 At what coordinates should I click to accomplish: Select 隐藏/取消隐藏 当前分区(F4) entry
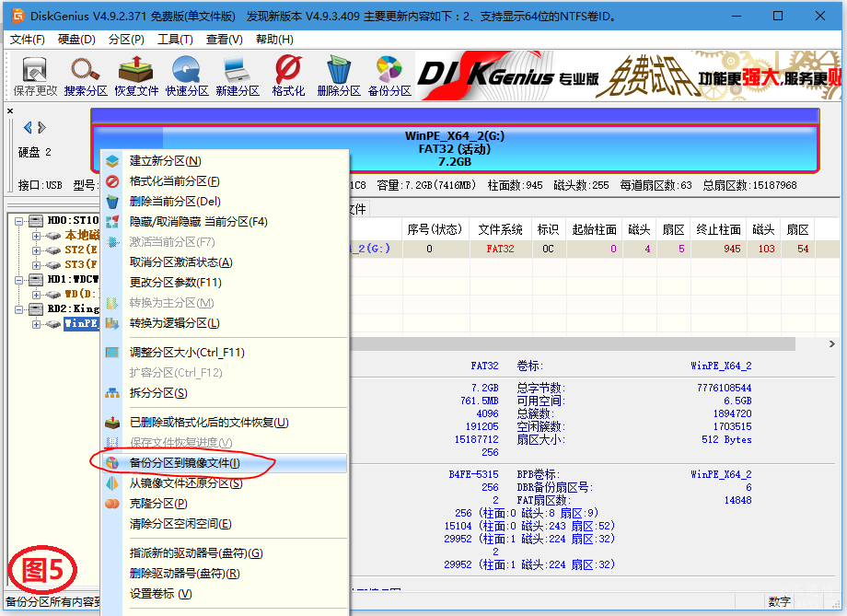pyautogui.click(x=224, y=222)
